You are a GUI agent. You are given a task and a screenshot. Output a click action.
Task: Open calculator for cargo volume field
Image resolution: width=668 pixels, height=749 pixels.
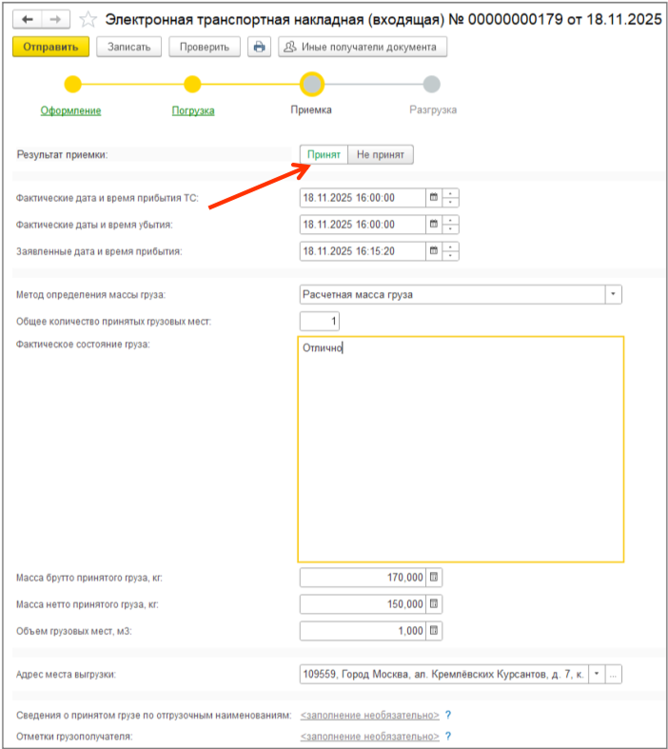pyautogui.click(x=434, y=631)
